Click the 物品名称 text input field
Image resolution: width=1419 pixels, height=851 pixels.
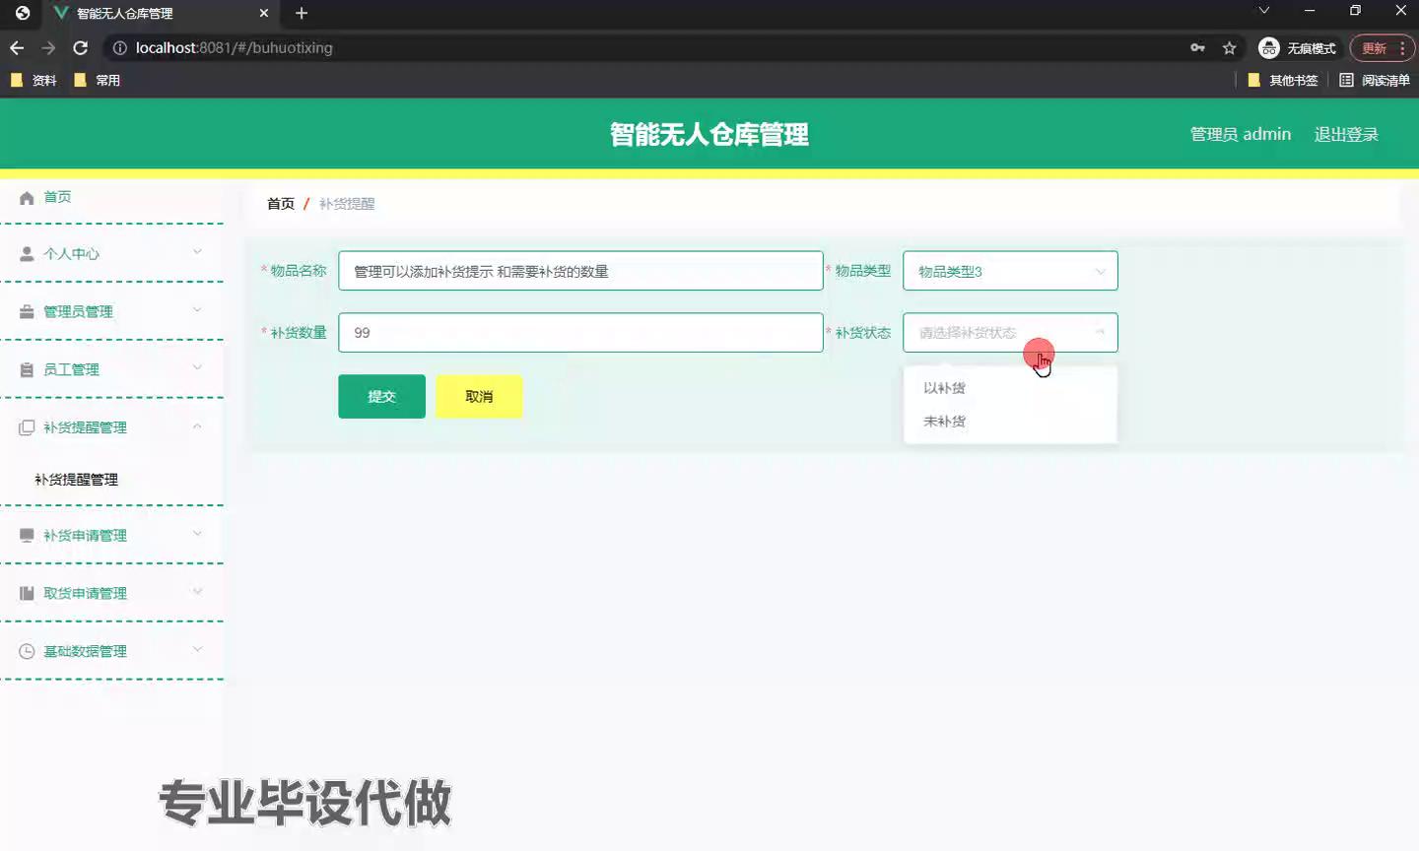(x=579, y=271)
